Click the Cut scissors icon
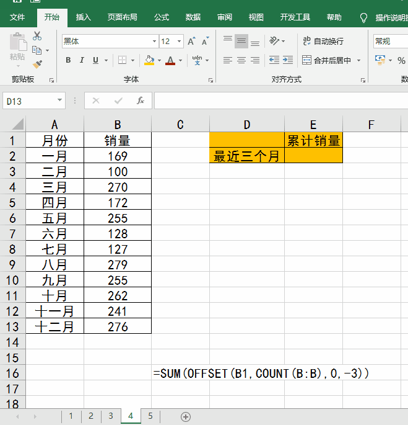Viewport: 408px width, 425px height. [37, 36]
